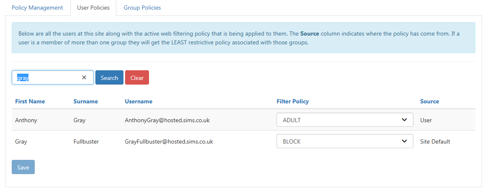
Task: Click the blue Search button
Action: (109, 77)
